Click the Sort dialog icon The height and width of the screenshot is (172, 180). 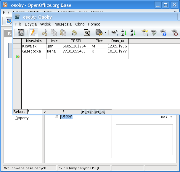click(115, 33)
